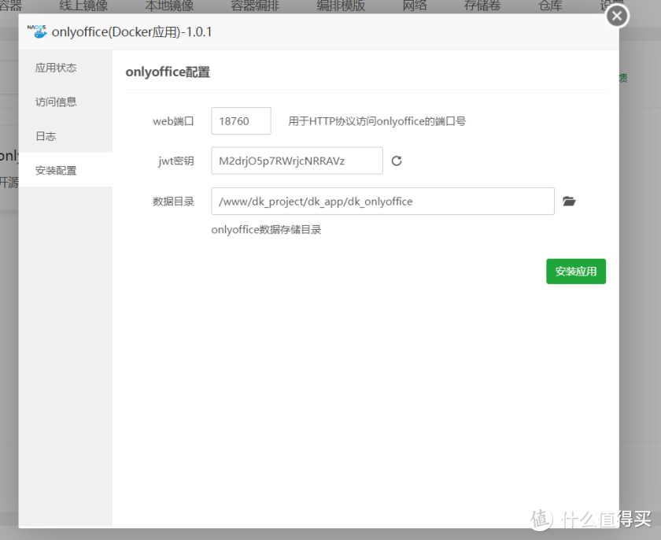View the 日志 section

pyautogui.click(x=46, y=135)
